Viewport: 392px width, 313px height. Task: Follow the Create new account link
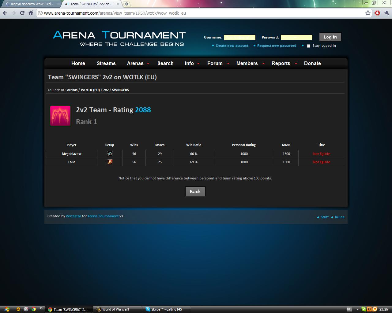tap(232, 46)
